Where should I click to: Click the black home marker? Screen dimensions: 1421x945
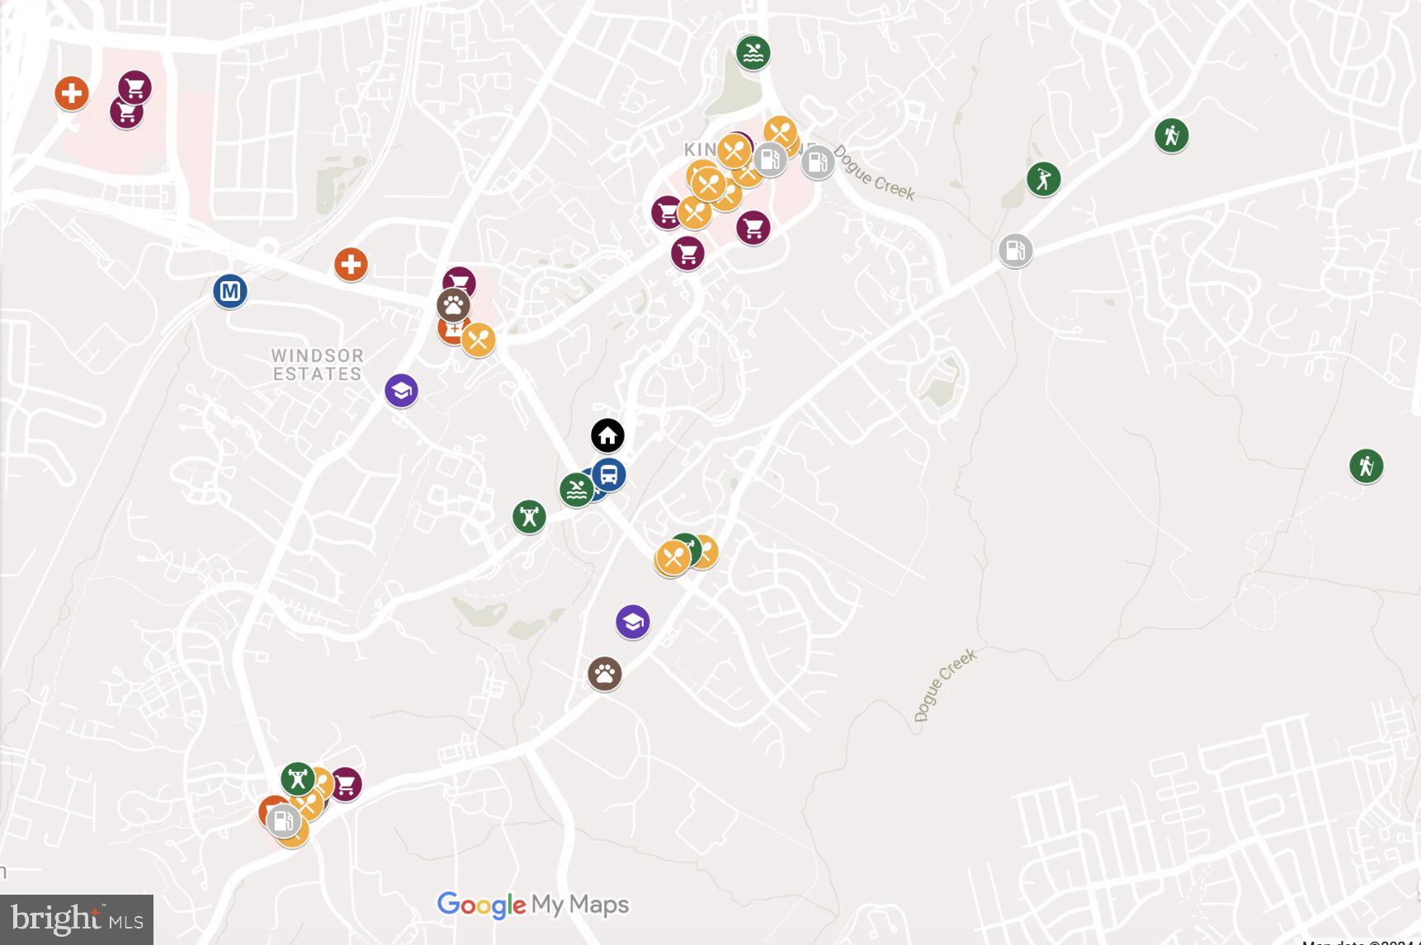[x=607, y=435]
